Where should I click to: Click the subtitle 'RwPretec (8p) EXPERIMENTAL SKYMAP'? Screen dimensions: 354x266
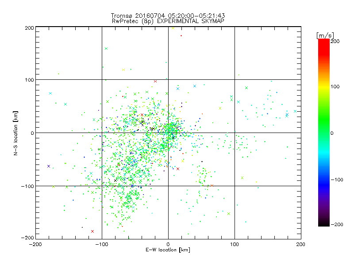coord(168,21)
